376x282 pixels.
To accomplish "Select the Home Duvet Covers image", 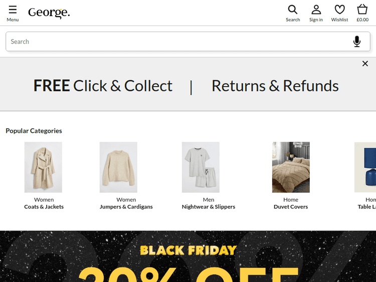I will tap(291, 167).
